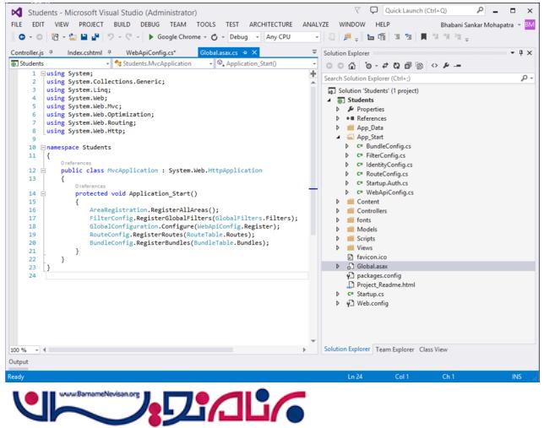Open the Any CPU platform dropdown

(x=291, y=37)
